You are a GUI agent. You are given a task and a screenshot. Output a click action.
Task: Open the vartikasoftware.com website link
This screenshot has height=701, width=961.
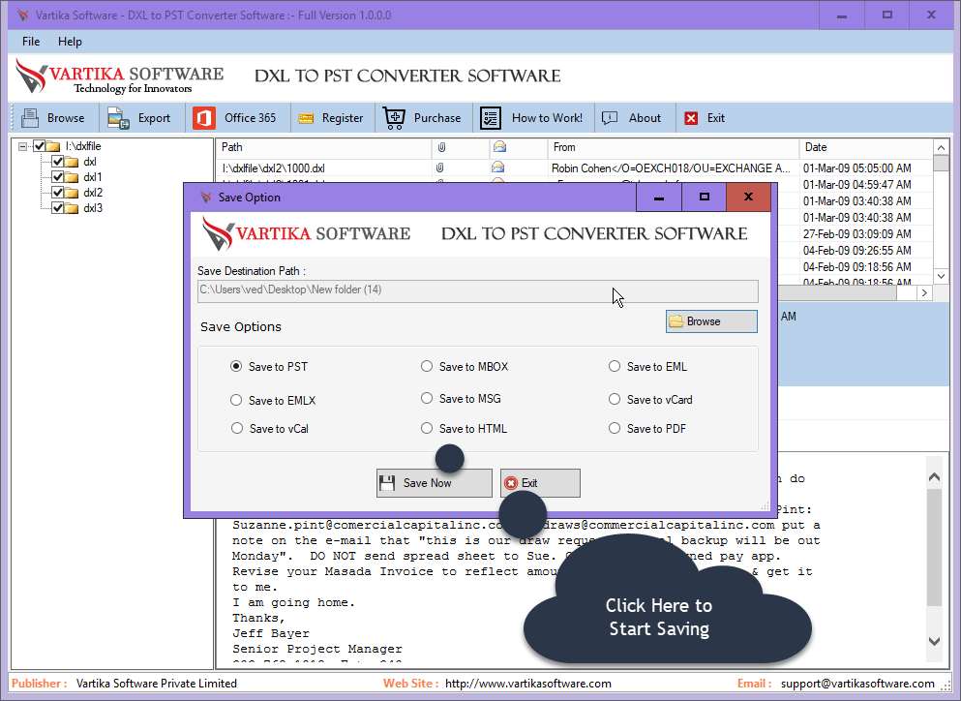(x=528, y=684)
